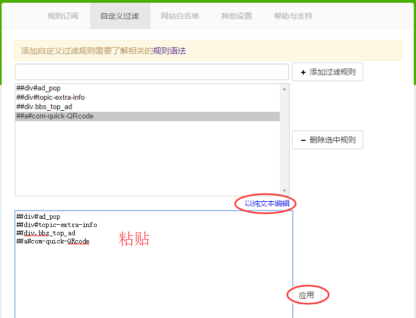
Task: Place cursor on ##div#topic-extra-info line in textarea
Action: click(x=57, y=225)
